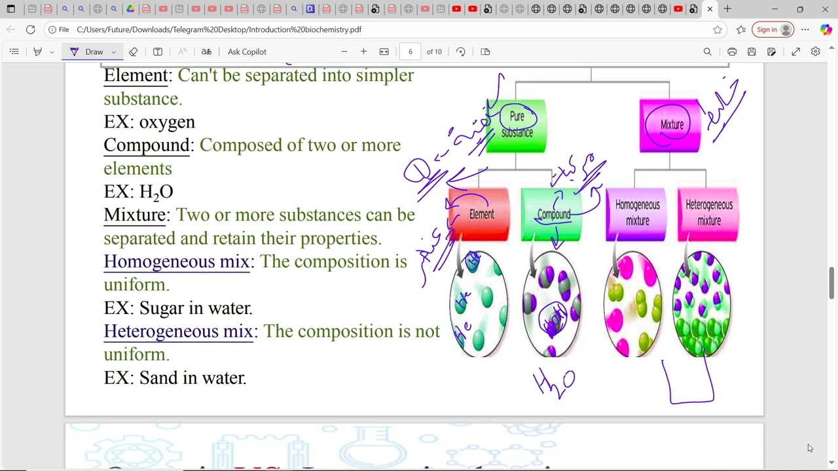This screenshot has height=471, width=838.
Task: Click the "EX: Sand in water." line
Action: [175, 377]
